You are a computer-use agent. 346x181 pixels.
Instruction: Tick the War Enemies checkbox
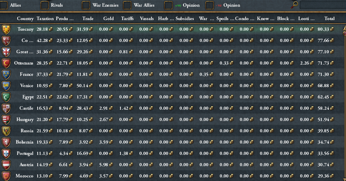tap(86, 5)
